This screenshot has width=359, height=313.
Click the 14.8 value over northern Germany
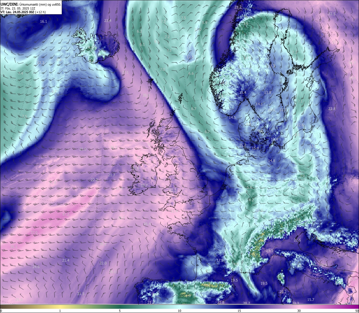coord(271,161)
